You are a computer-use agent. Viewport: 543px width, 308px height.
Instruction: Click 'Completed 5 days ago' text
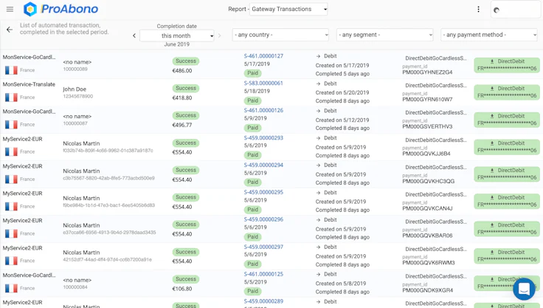342,74
